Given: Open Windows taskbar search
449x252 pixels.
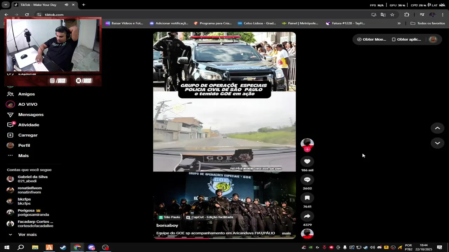Looking at the screenshot, I should 21,247.
